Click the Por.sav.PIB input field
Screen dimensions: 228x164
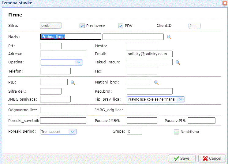[201, 121]
